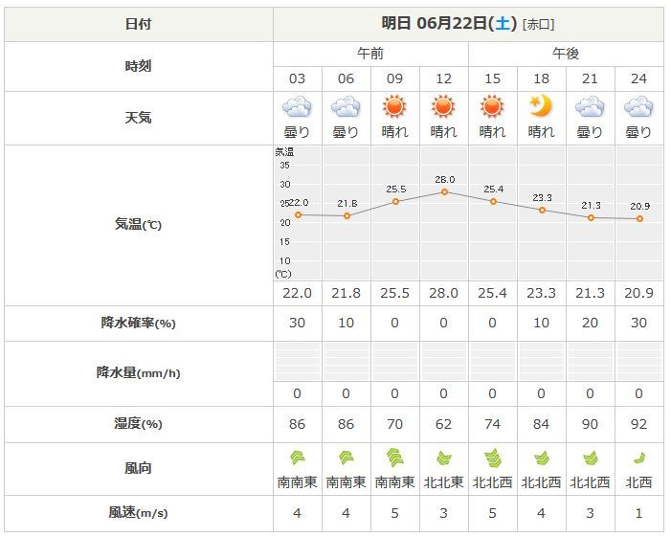The height and width of the screenshot is (537, 671).
Task: Click the blue 土 day label in date
Action: coord(503,23)
